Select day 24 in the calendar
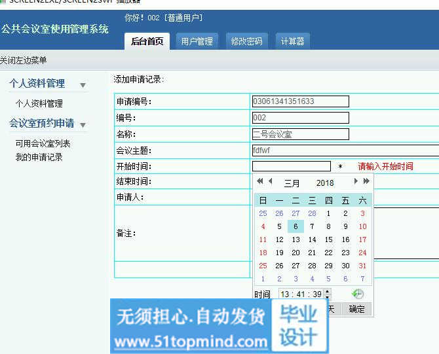Image resolution: width=439 pixels, height=354 pixels. [362, 253]
